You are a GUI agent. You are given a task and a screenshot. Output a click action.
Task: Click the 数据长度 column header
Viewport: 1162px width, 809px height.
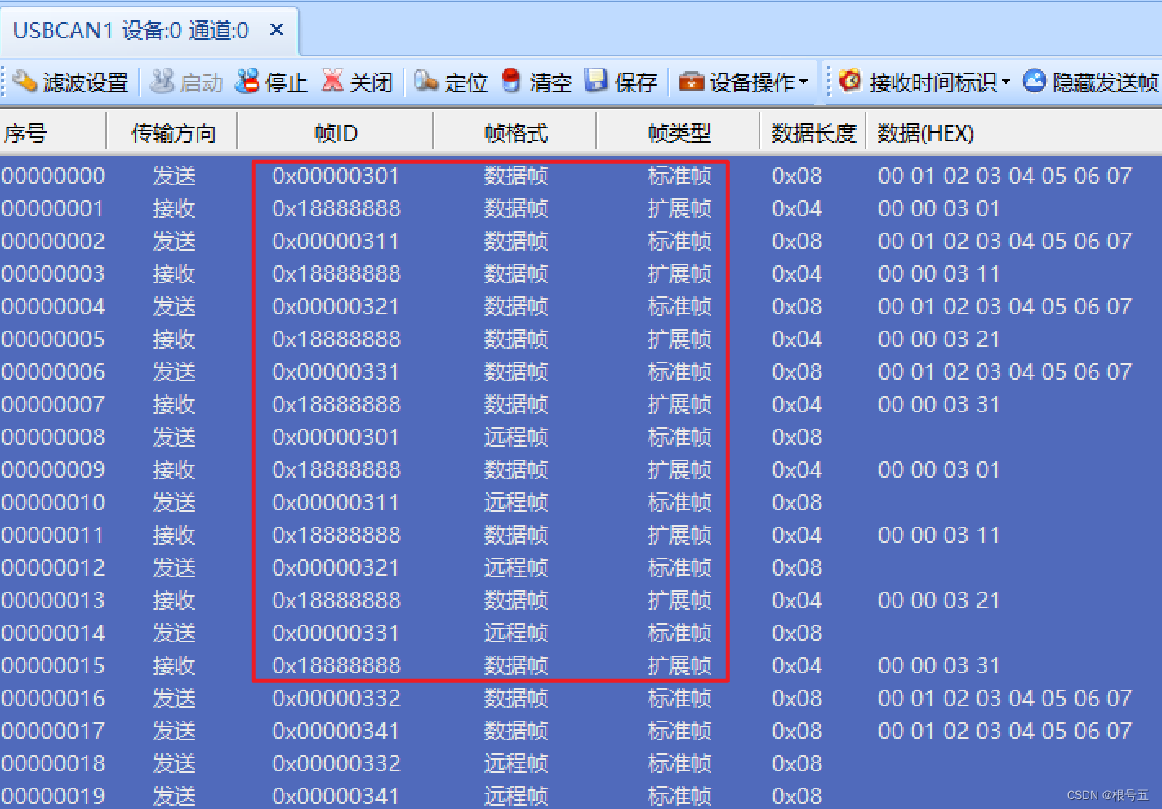[814, 133]
